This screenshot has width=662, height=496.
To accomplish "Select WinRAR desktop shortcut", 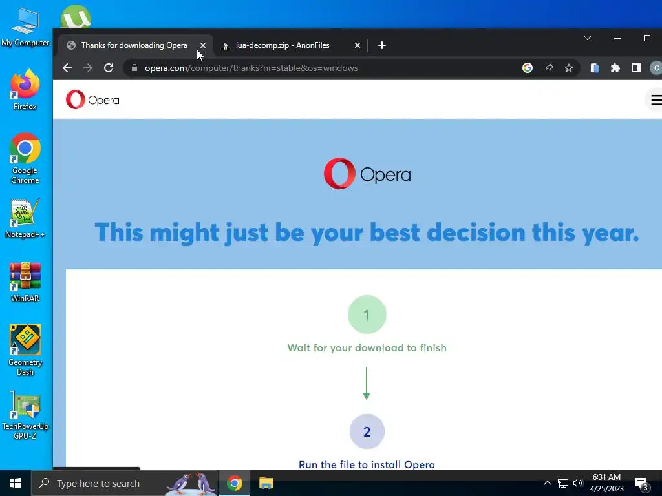I will [25, 282].
